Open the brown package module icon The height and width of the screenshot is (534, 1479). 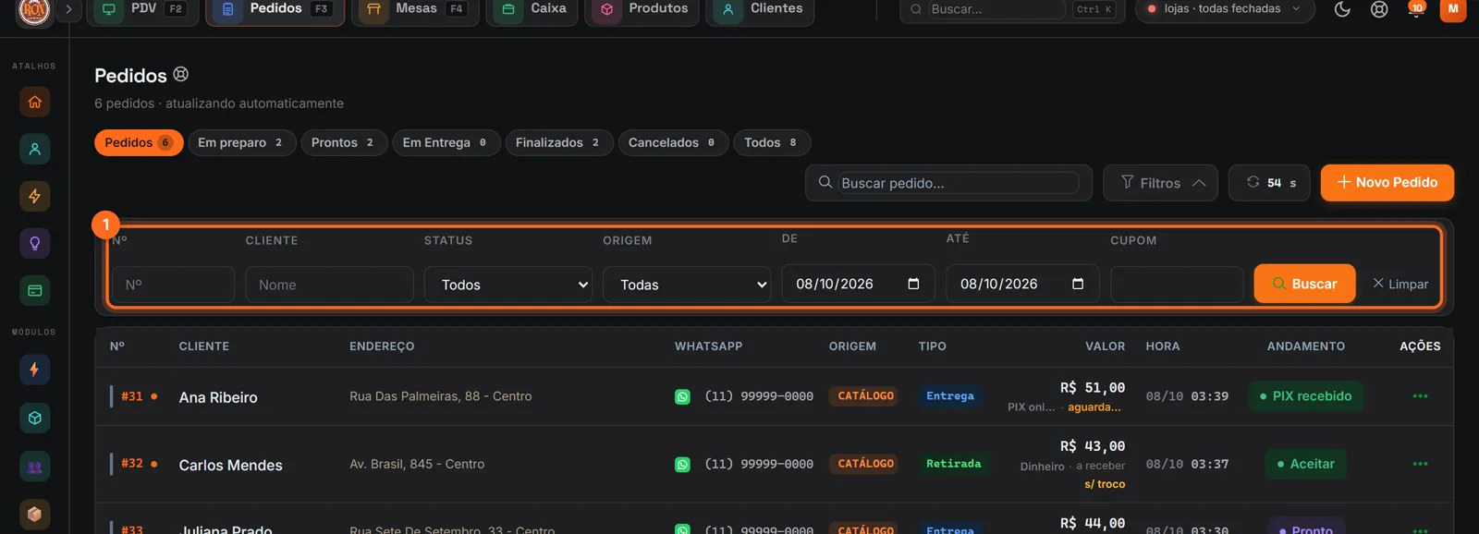tap(34, 514)
